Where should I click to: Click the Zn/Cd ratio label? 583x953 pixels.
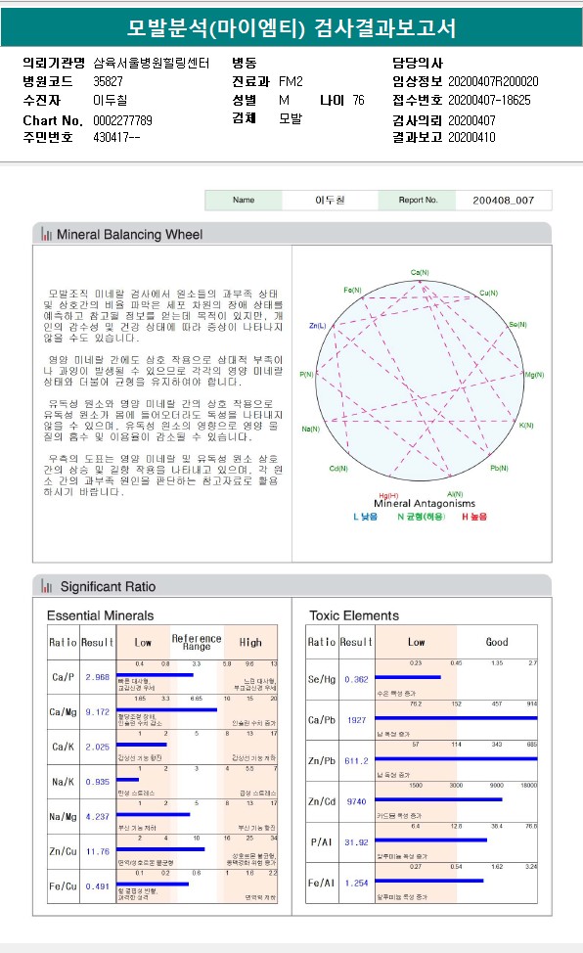coord(322,801)
